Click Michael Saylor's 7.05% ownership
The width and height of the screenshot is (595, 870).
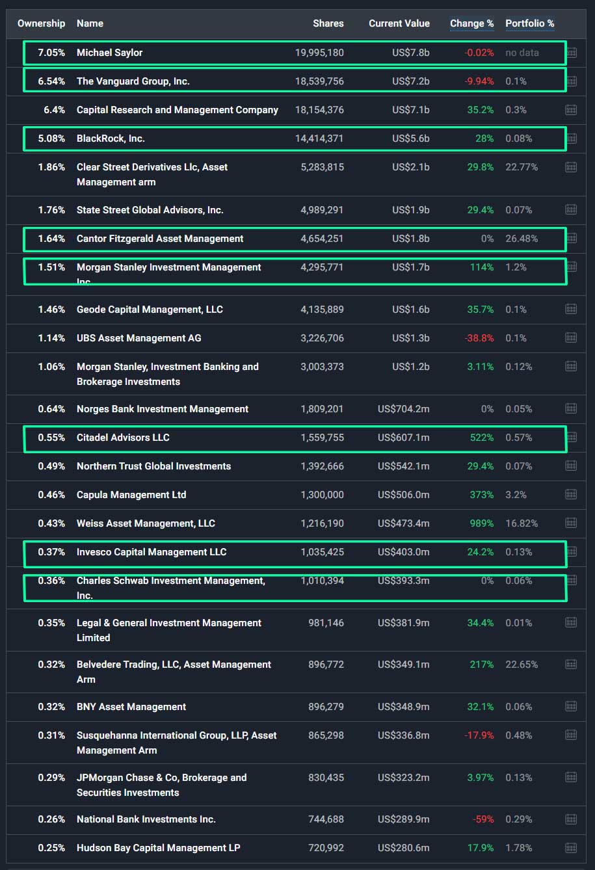pyautogui.click(x=51, y=53)
